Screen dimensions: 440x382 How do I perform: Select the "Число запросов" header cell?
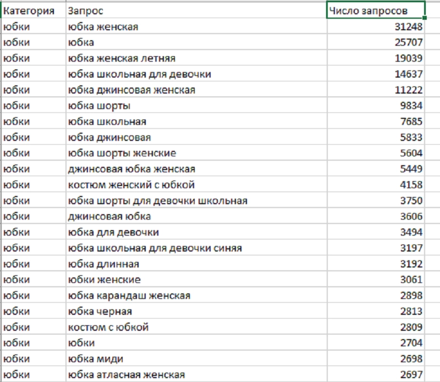[375, 10]
